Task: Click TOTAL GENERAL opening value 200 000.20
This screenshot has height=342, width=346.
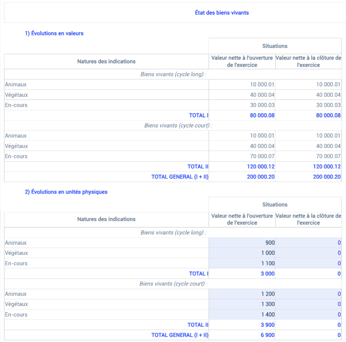Action: (261, 177)
